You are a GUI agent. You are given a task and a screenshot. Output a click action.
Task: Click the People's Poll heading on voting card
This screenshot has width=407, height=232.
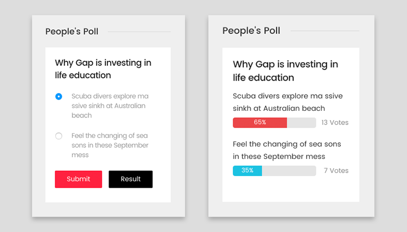point(72,31)
